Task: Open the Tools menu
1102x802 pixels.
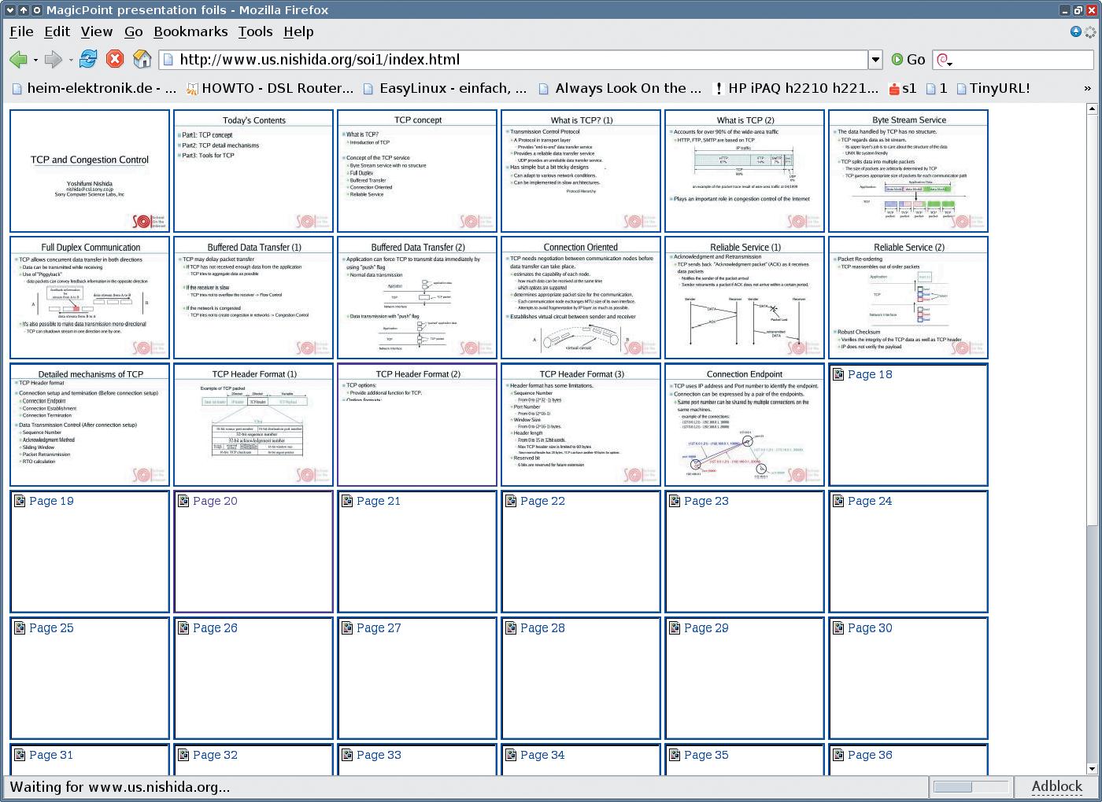Action: pos(256,31)
